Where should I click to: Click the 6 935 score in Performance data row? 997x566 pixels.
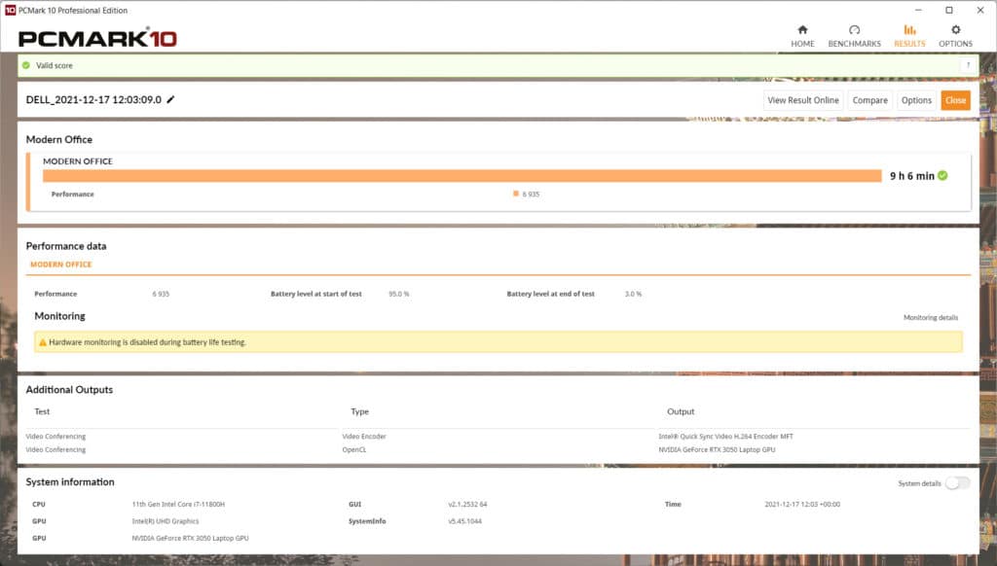coord(161,294)
